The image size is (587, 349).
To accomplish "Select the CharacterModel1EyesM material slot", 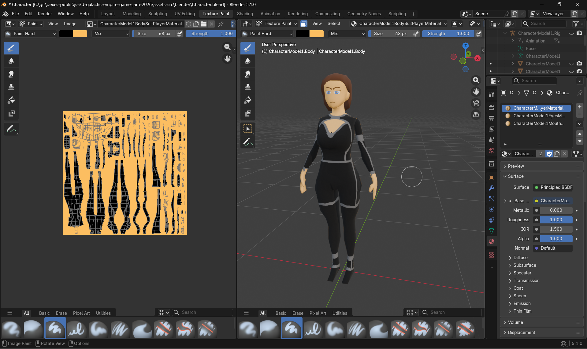I will point(538,116).
